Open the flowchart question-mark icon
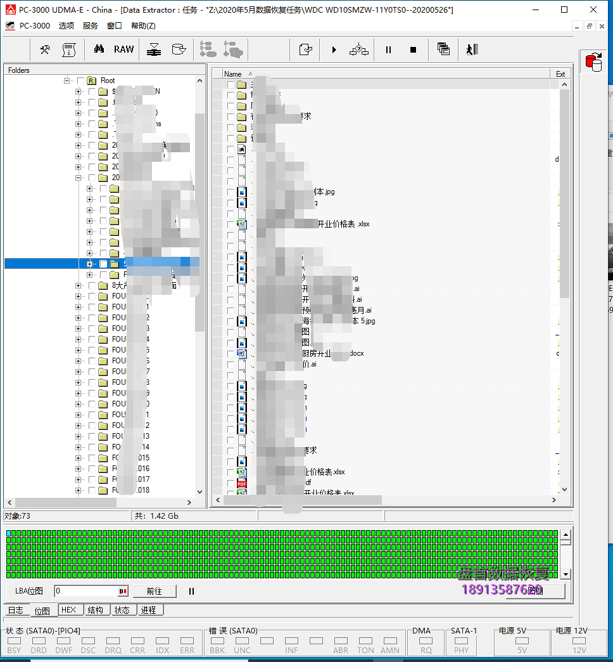This screenshot has width=613, height=662. [359, 50]
